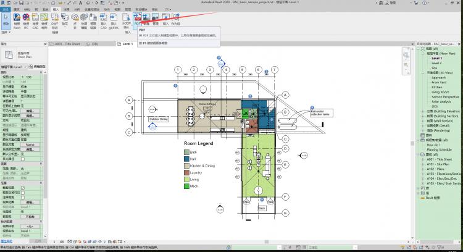Toggle the first crop view checkbox
This screenshot has width=463, height=252.
point(23,188)
